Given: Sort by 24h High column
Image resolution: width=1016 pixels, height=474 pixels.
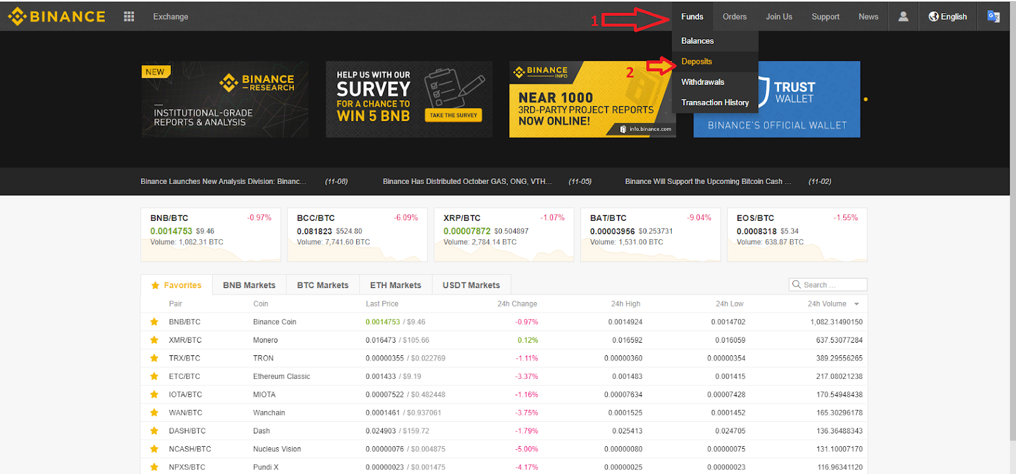Looking at the screenshot, I should (x=625, y=304).
